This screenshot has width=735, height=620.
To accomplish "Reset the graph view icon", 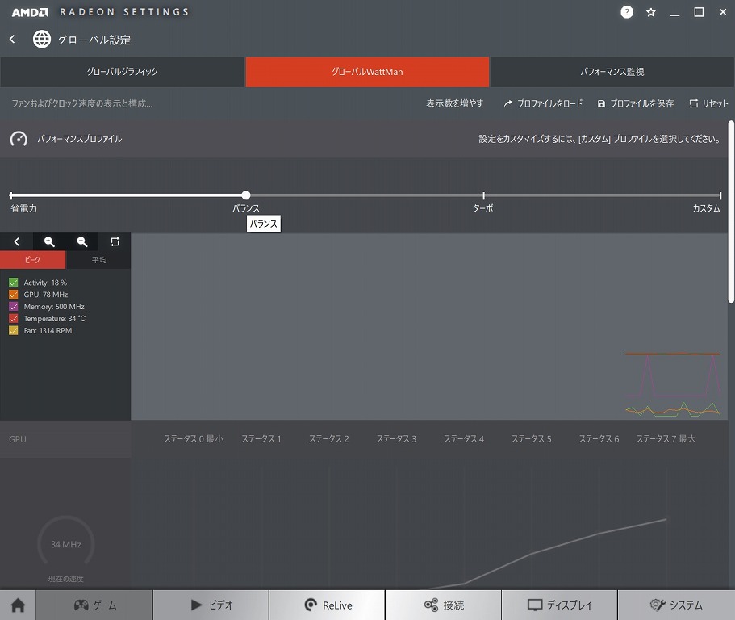I will coord(115,241).
